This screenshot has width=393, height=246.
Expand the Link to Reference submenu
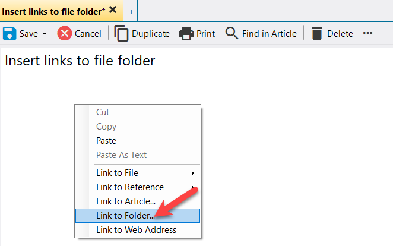pos(129,187)
